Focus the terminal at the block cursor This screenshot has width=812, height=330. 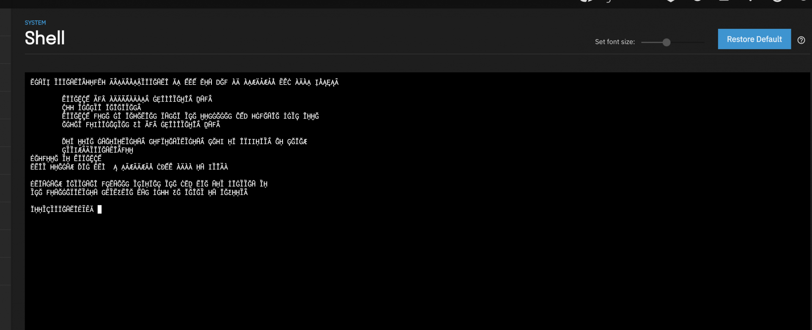click(99, 209)
